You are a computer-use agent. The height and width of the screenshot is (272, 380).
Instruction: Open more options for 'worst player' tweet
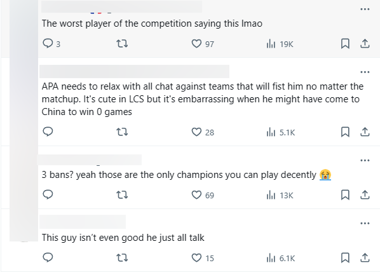click(x=365, y=9)
